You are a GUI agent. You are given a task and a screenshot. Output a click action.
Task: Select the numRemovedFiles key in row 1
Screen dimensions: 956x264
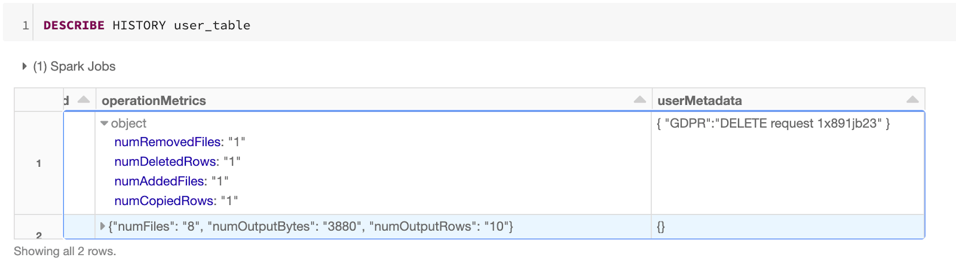click(167, 142)
